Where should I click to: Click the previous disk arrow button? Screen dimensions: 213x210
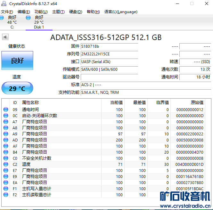[x=5, y=37]
